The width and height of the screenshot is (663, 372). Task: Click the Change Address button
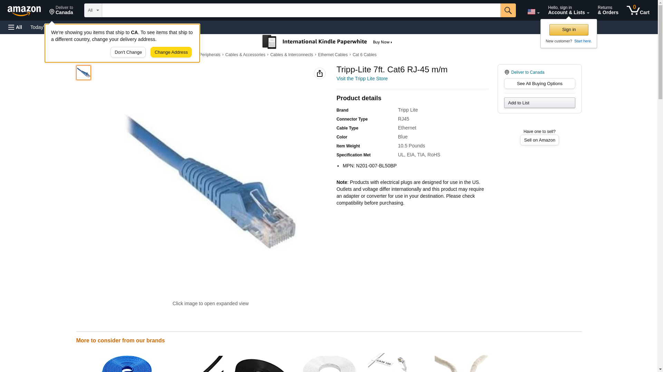click(x=171, y=52)
